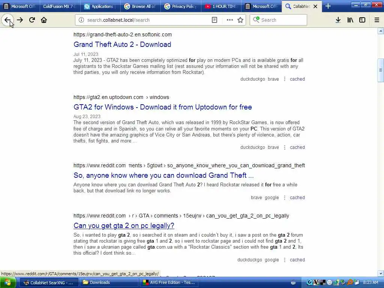Open cached copy of Uptodown result

(297, 147)
